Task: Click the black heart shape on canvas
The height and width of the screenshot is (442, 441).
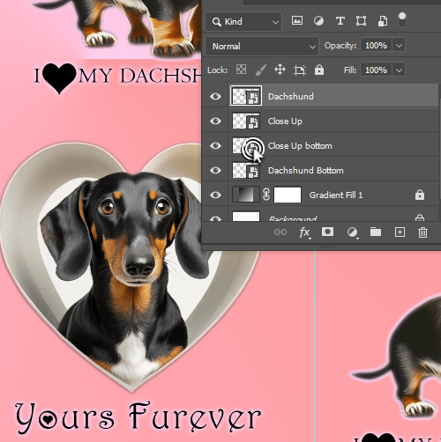Action: (x=59, y=77)
